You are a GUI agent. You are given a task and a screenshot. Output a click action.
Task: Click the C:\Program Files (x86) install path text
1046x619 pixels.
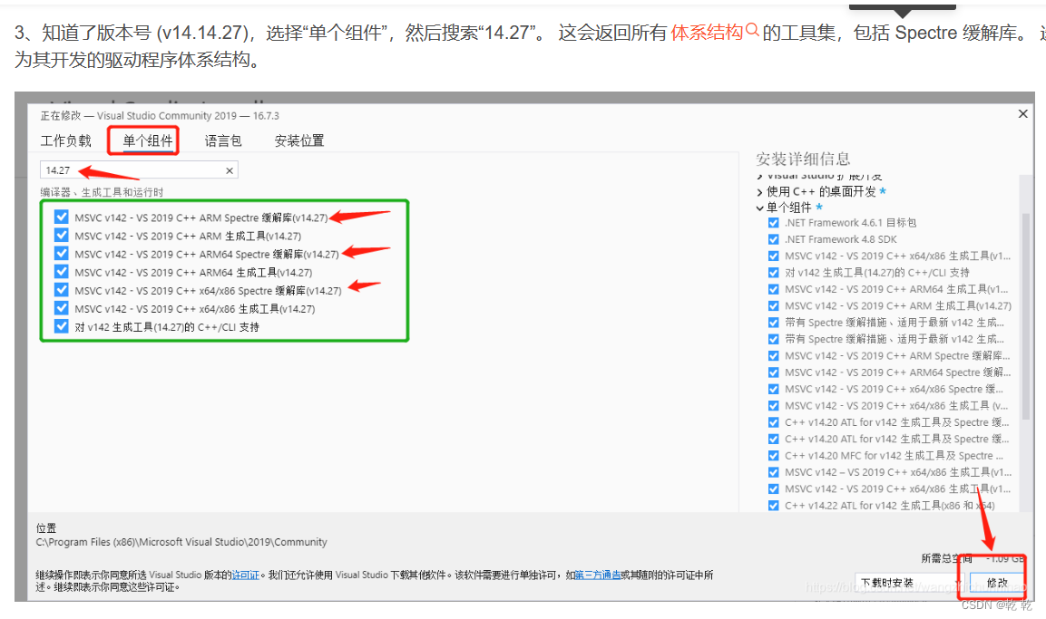[181, 542]
